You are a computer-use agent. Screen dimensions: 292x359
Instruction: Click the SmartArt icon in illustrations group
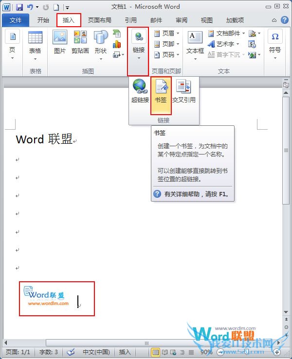click(117, 34)
